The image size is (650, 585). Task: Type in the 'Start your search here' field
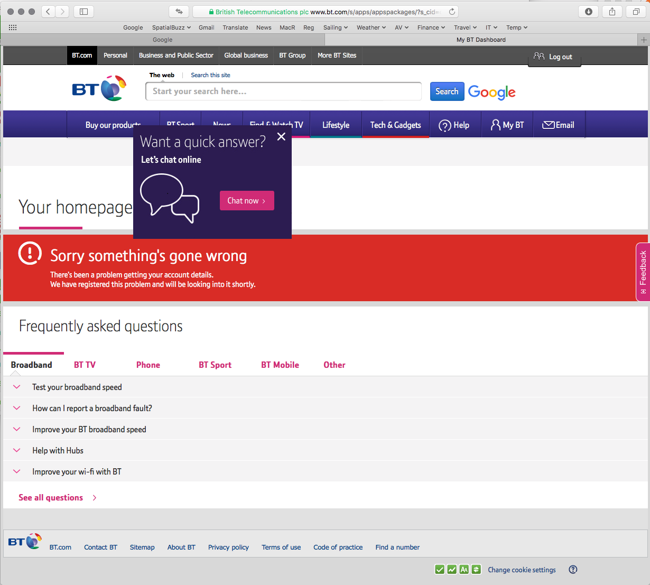(283, 91)
